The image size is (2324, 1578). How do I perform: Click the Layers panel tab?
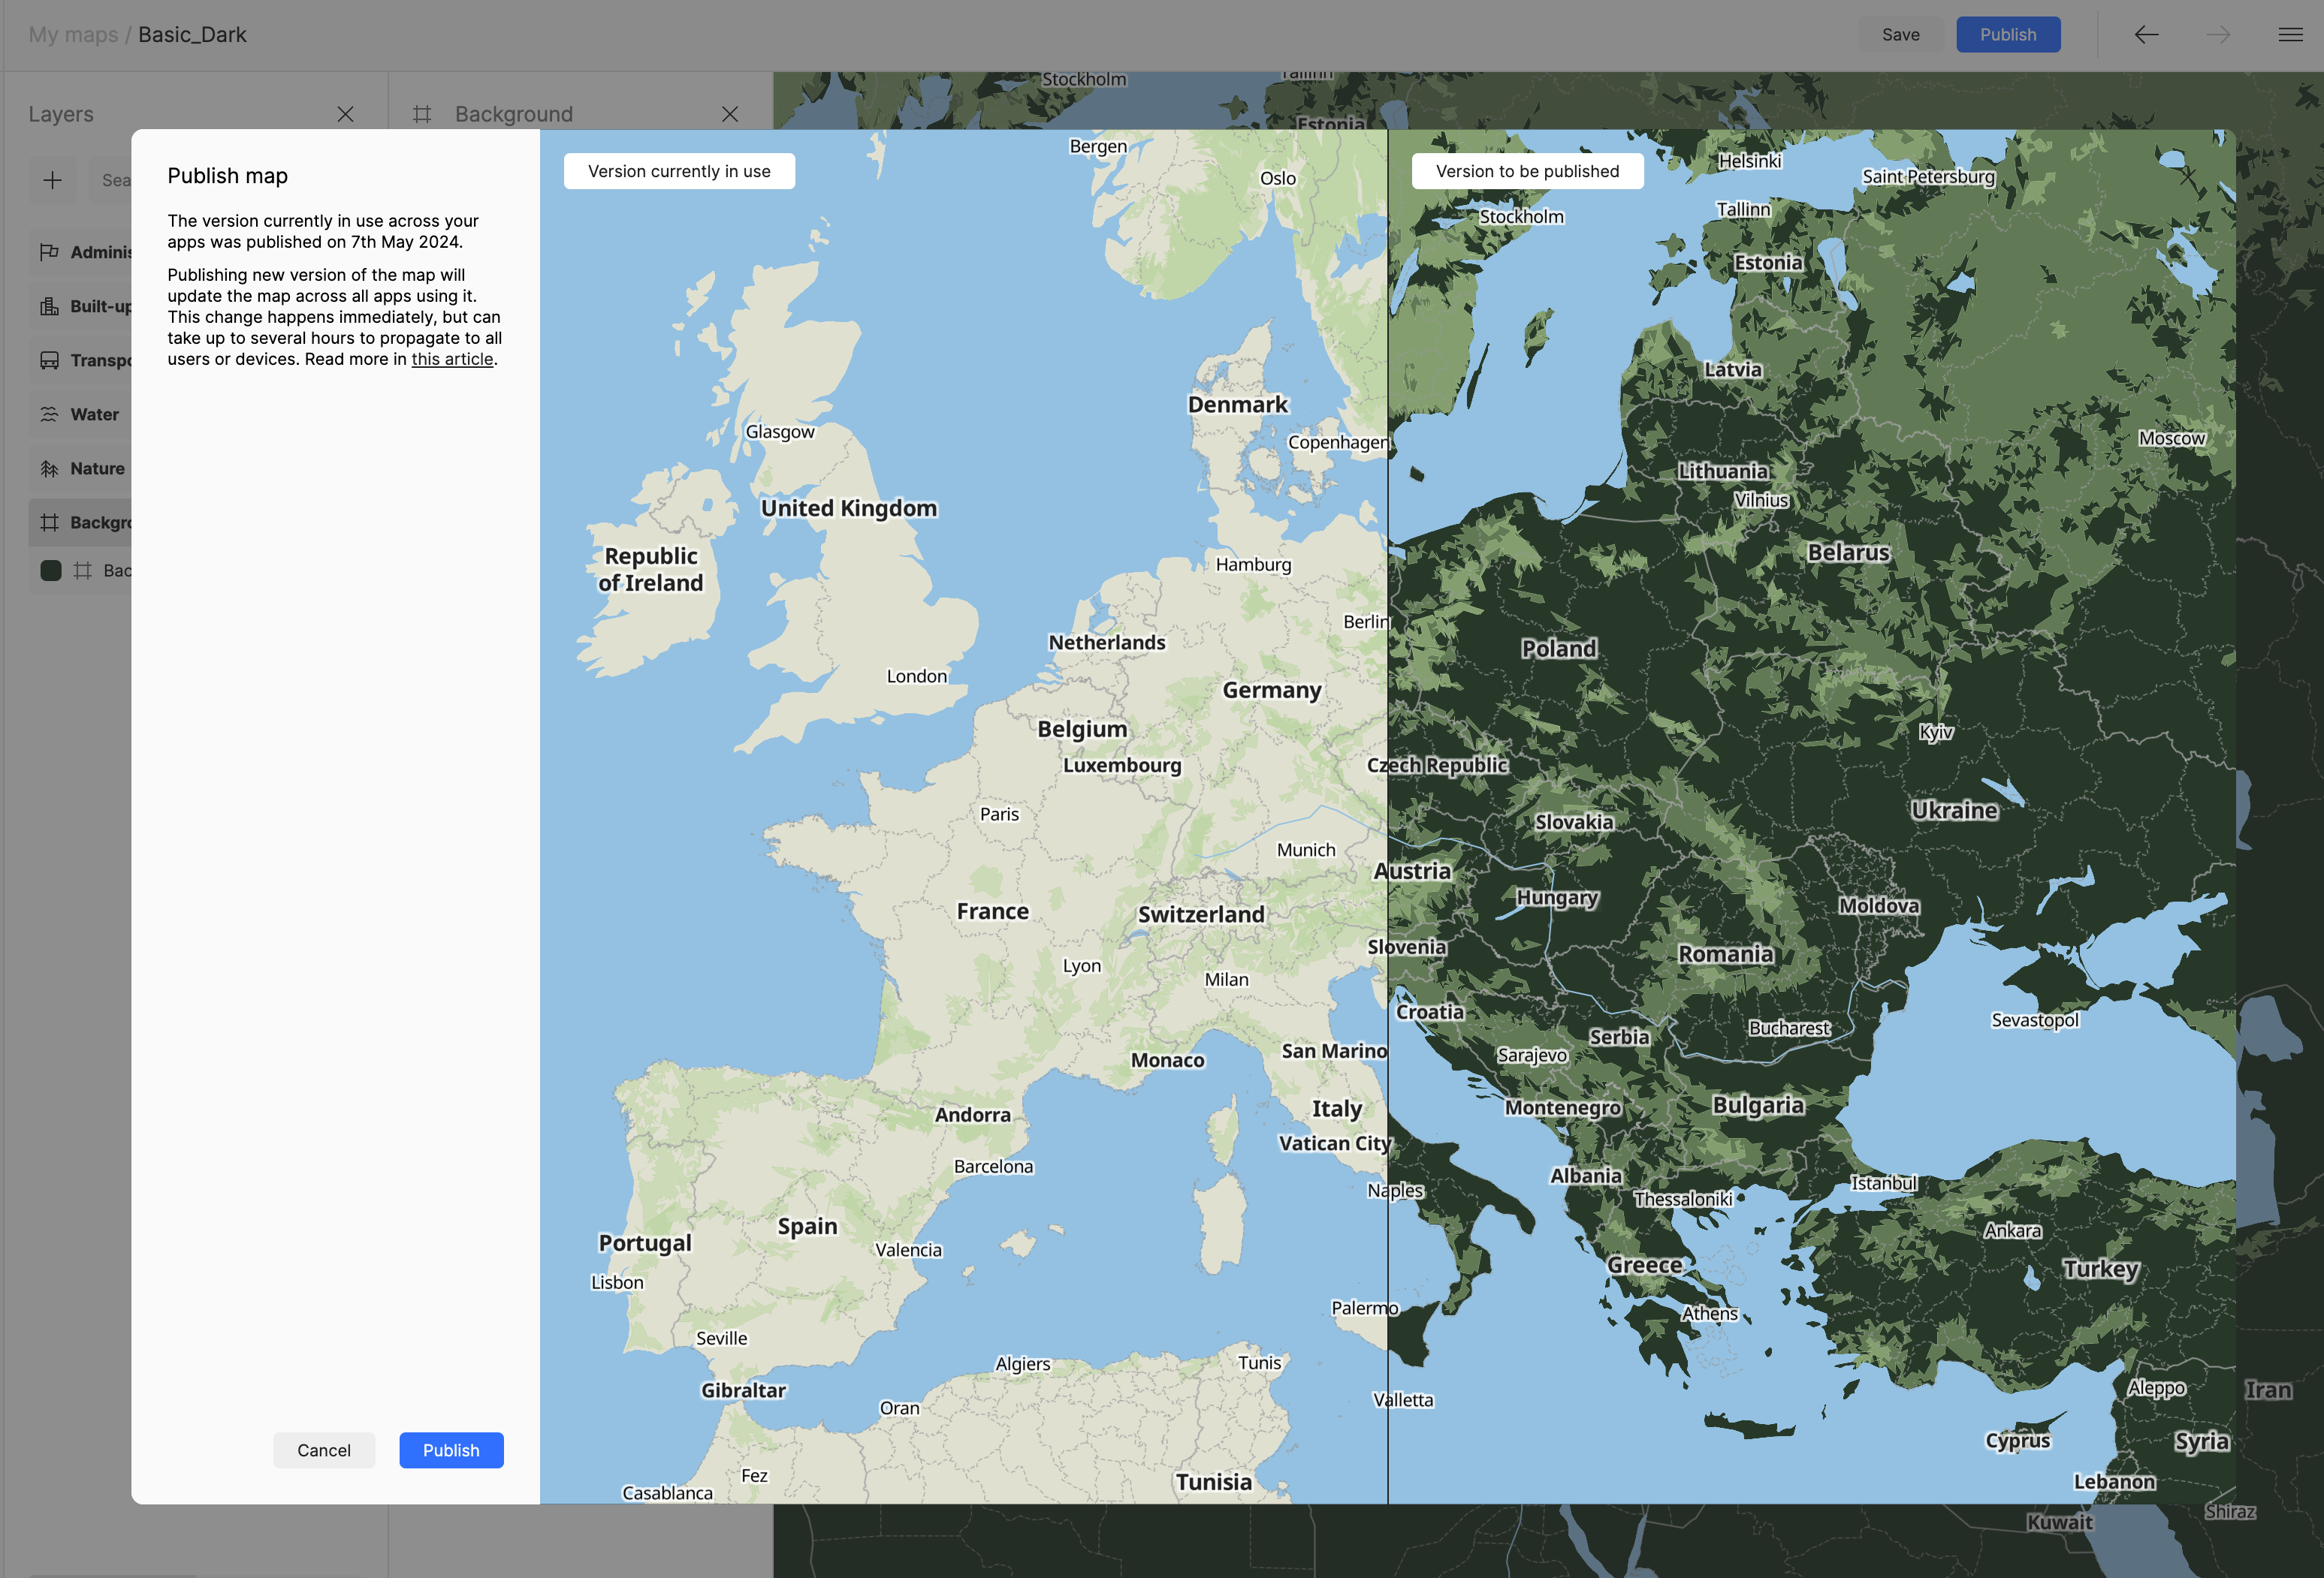click(62, 113)
